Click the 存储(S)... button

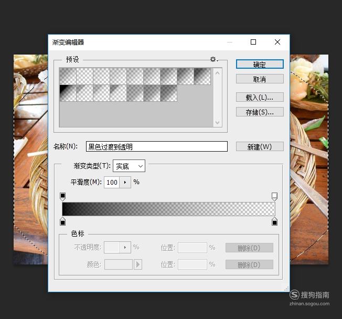[260, 112]
